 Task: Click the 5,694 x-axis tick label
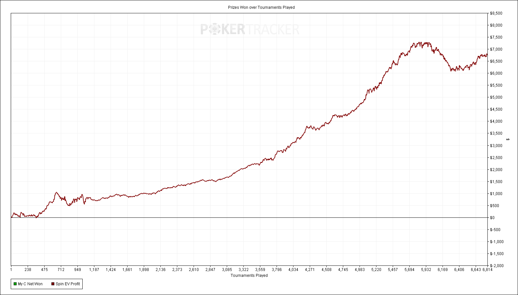click(409, 270)
